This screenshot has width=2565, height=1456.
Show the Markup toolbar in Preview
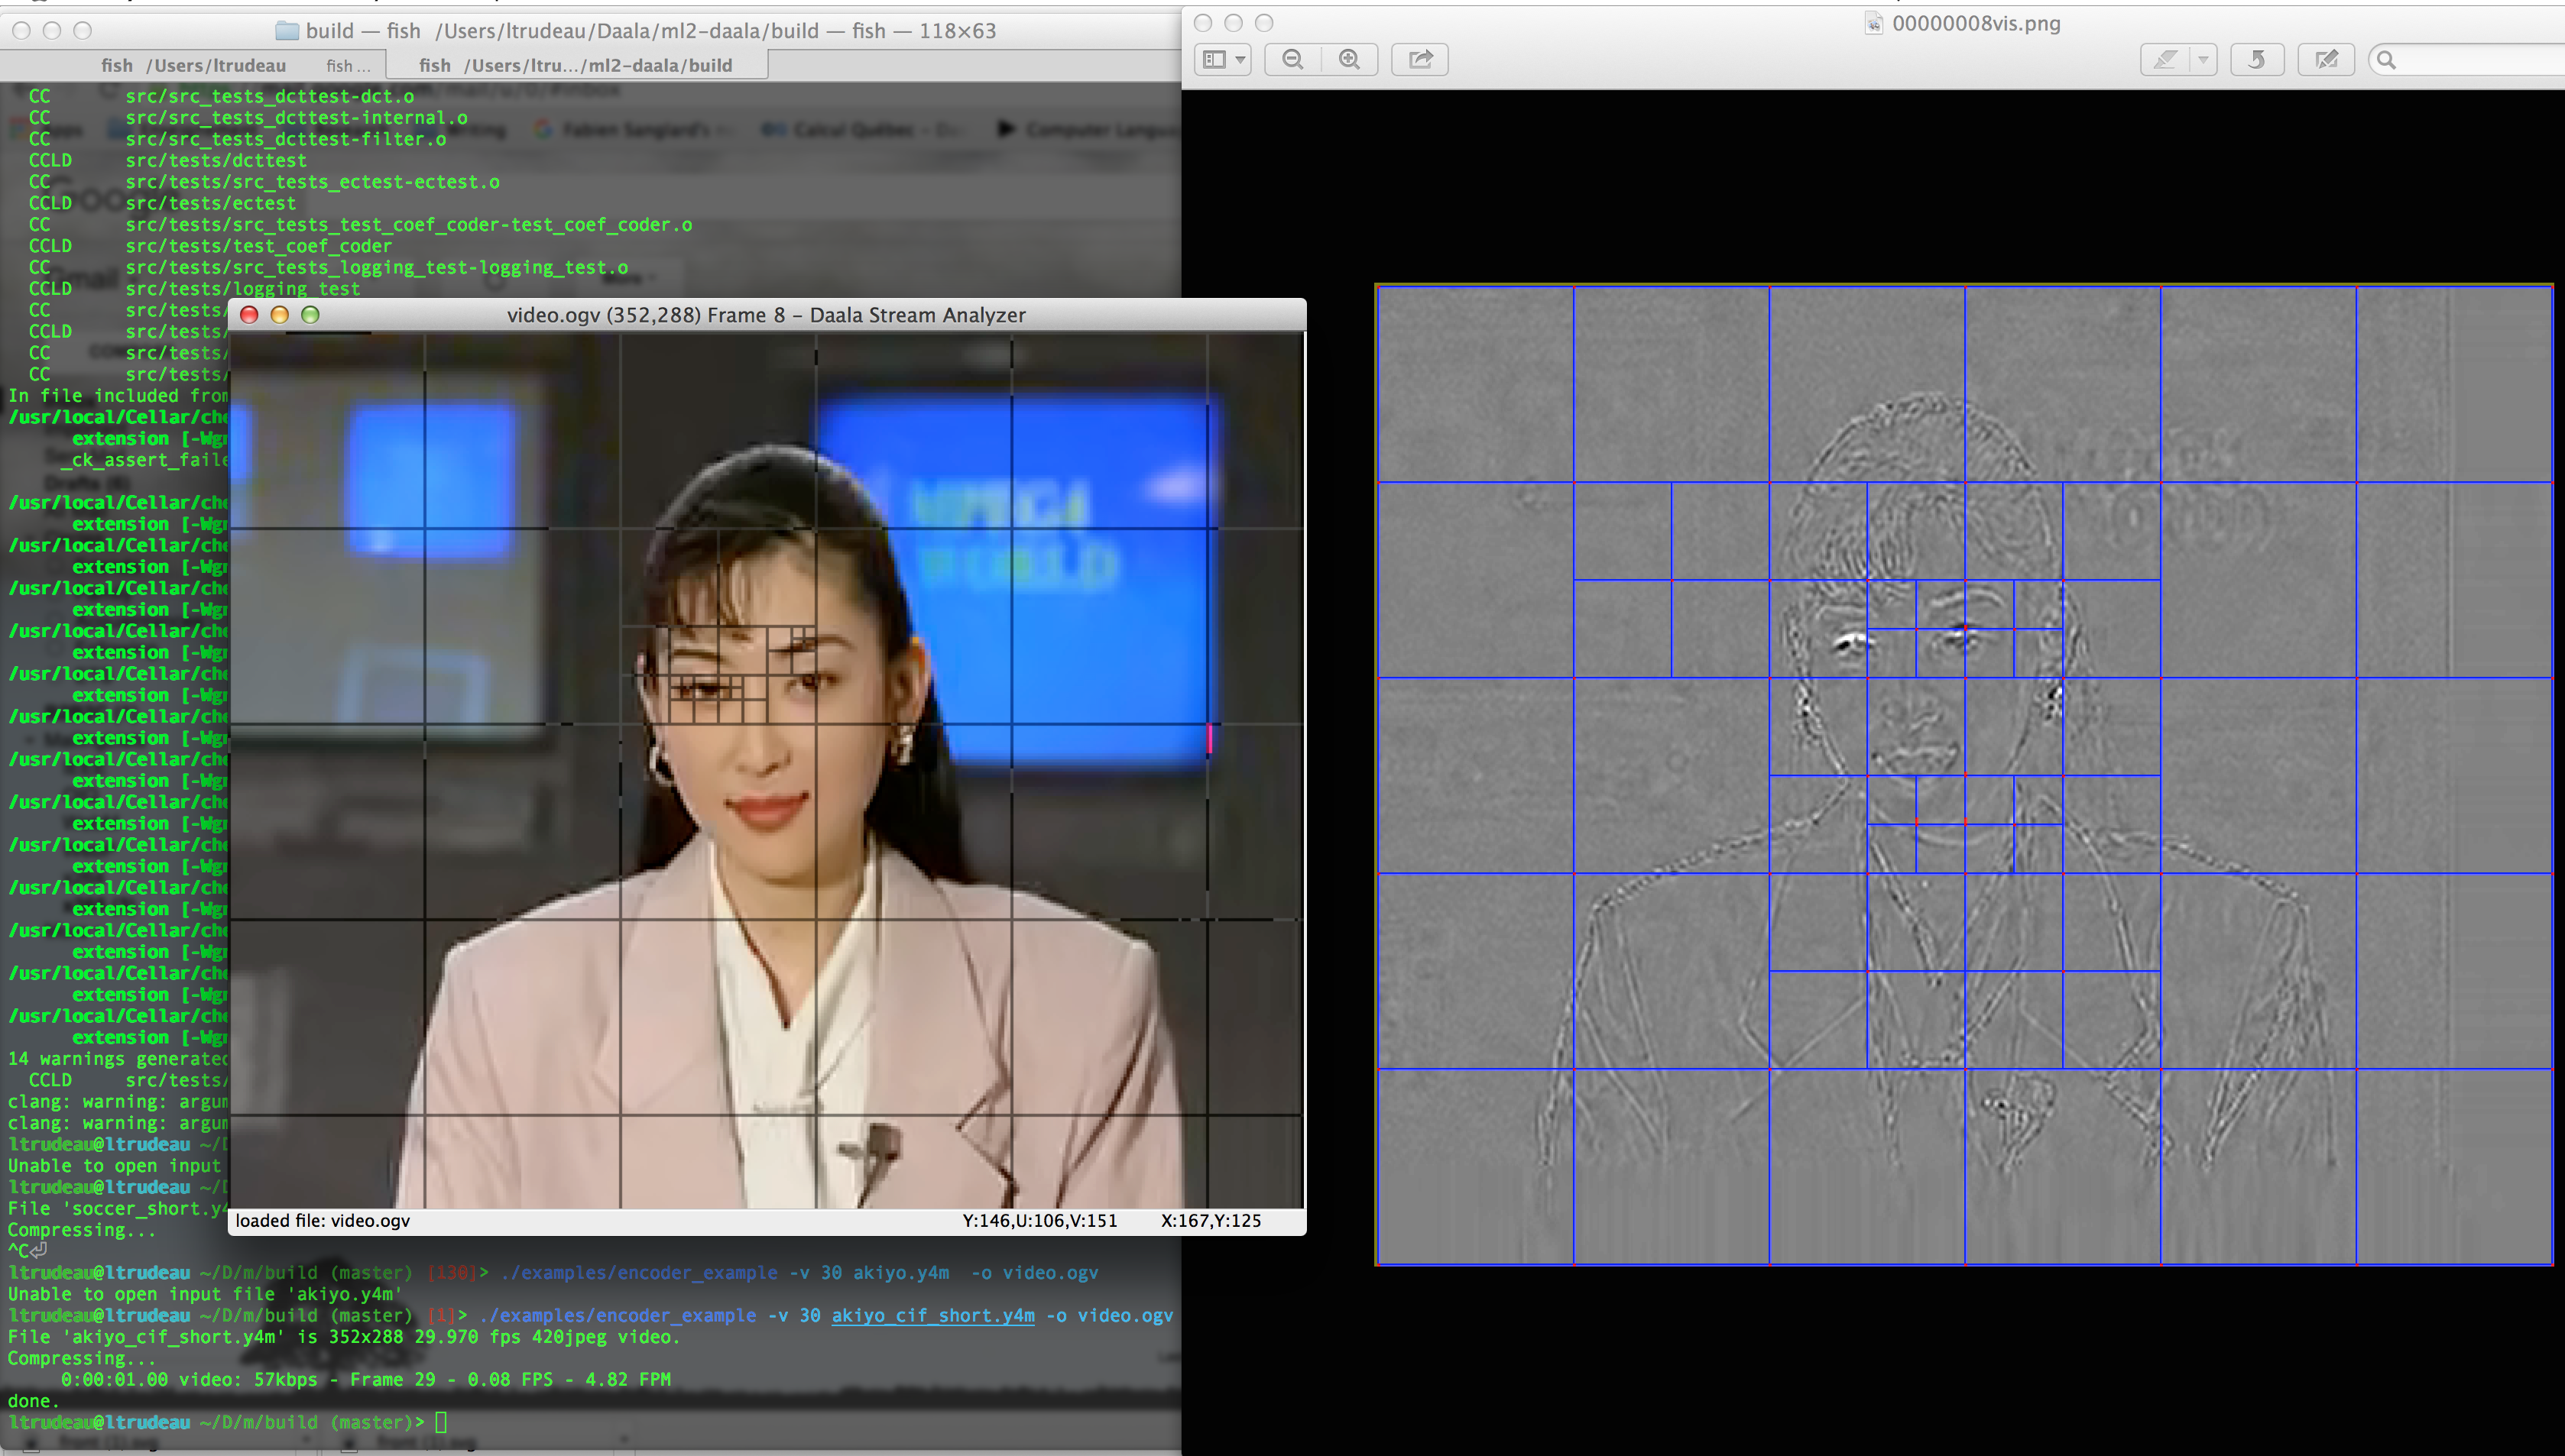click(2326, 59)
